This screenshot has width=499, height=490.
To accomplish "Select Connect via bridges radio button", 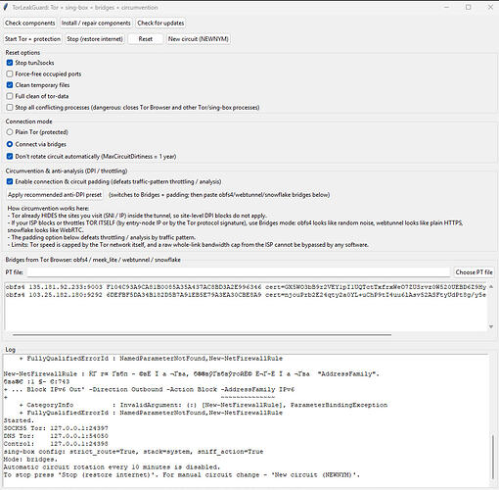I will pos(10,144).
